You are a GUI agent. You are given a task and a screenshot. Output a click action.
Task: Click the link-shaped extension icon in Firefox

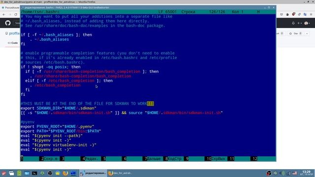[x=299, y=14]
